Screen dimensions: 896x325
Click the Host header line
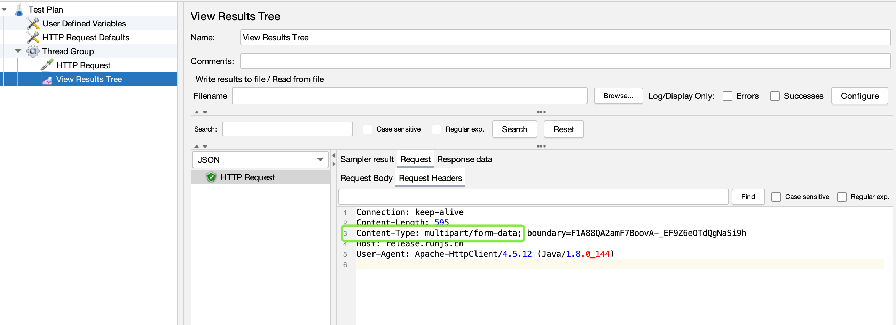pyautogui.click(x=410, y=244)
